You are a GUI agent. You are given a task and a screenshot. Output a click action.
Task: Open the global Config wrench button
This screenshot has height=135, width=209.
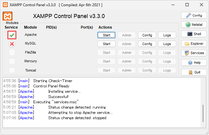point(194,15)
